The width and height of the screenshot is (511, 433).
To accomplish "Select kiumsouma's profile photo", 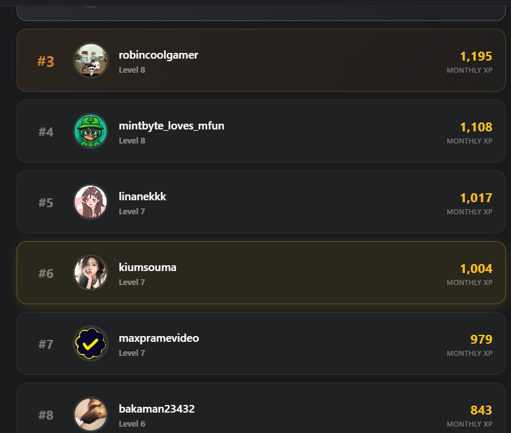I will click(91, 273).
